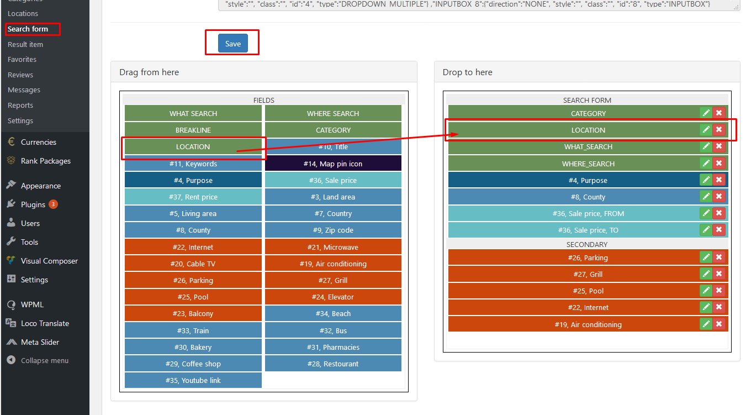Click the #35, Youtube link field
Image resolution: width=746 pixels, height=415 pixels.
pyautogui.click(x=193, y=380)
